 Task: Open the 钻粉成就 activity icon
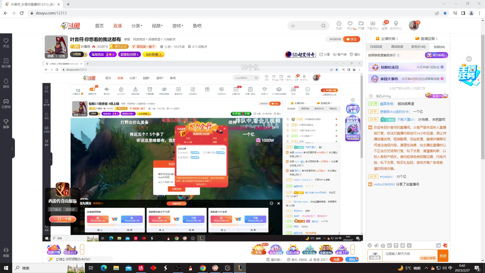tap(293, 249)
